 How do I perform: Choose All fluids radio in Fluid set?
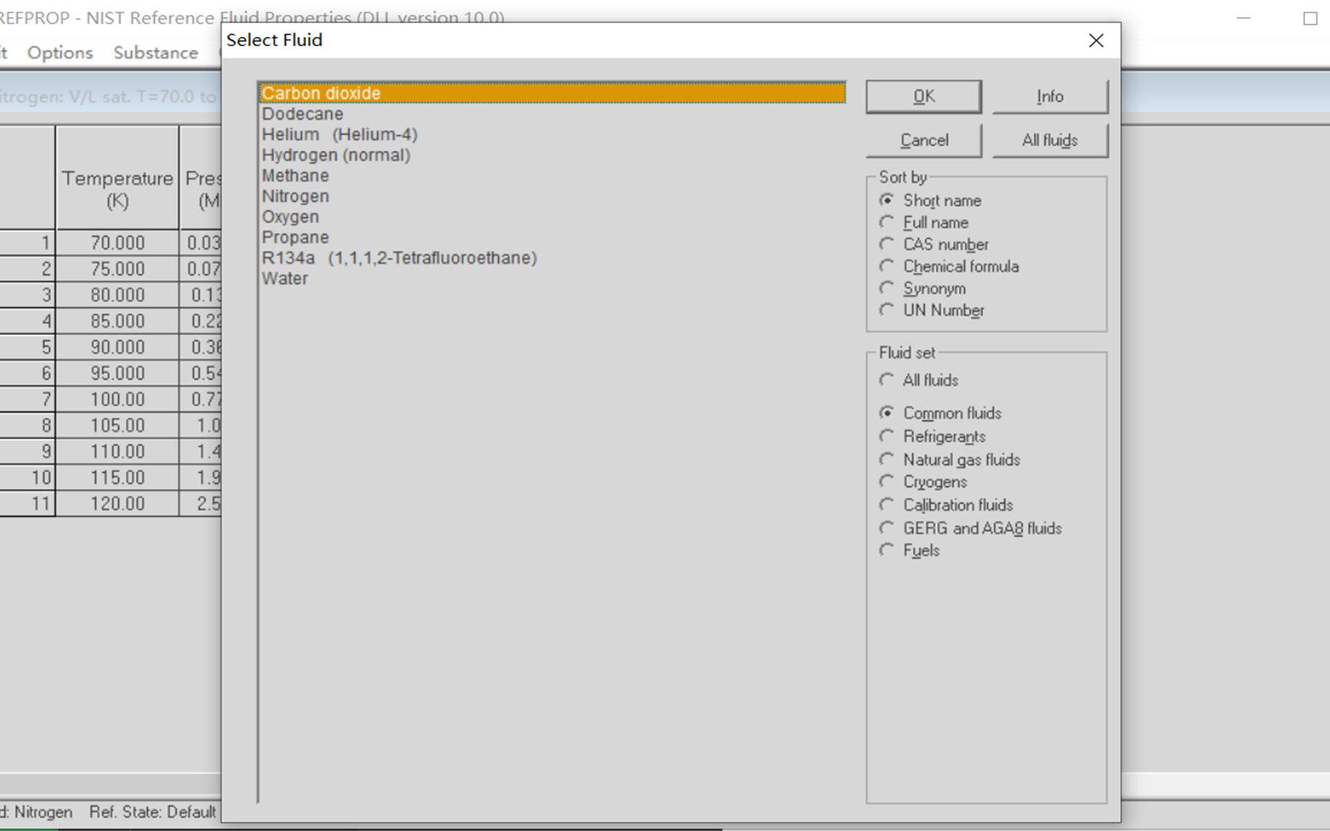pyautogui.click(x=919, y=380)
